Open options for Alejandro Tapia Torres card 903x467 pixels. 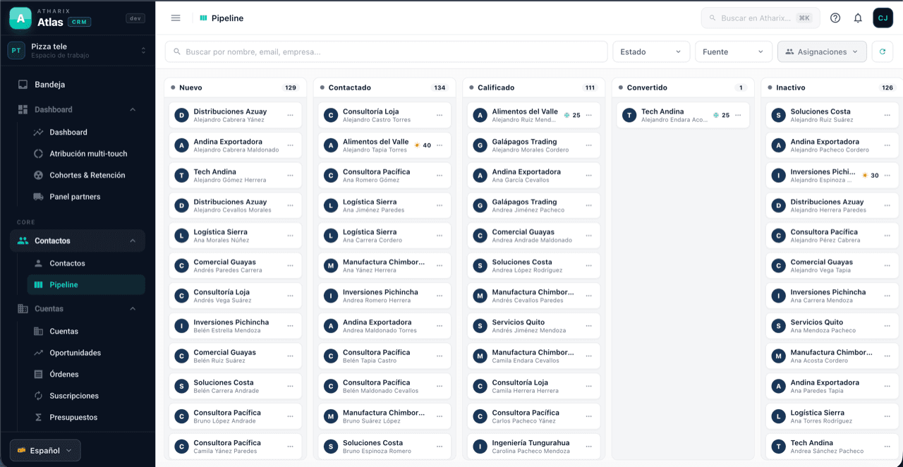pyautogui.click(x=440, y=146)
